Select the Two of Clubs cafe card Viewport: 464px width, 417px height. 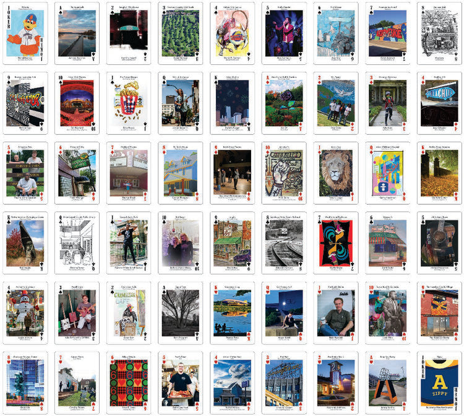pos(129,313)
